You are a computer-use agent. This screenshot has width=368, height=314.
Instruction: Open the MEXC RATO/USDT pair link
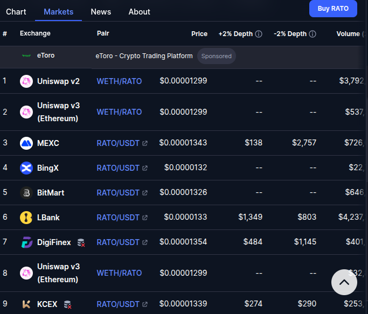(118, 143)
